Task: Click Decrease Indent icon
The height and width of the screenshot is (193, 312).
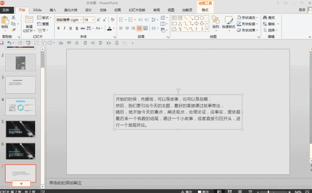Action: 141,19
